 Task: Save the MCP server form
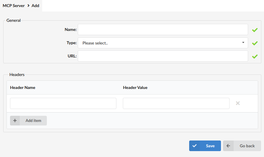click(x=205, y=146)
